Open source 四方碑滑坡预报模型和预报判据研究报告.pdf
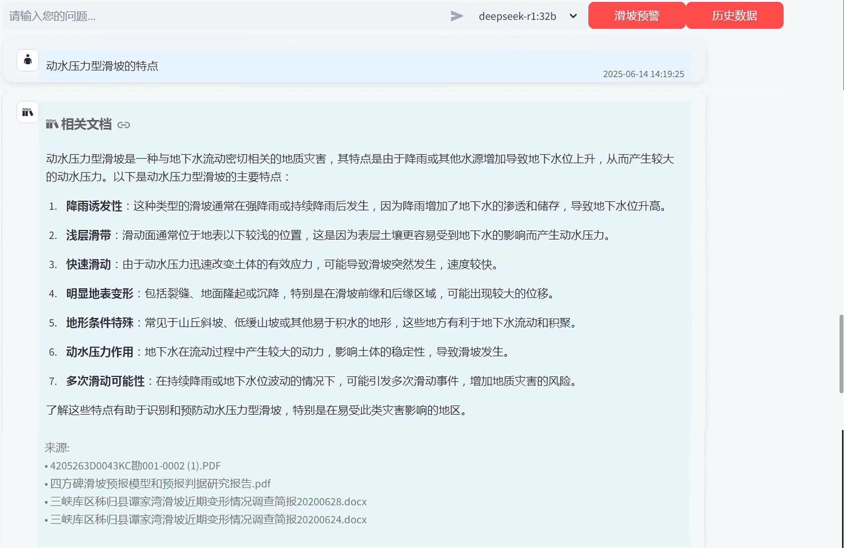This screenshot has width=844, height=548. (x=160, y=484)
